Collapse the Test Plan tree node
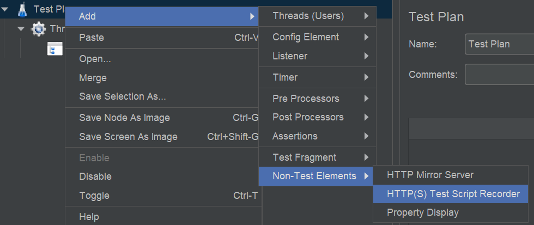This screenshot has height=225, width=534. (5, 9)
